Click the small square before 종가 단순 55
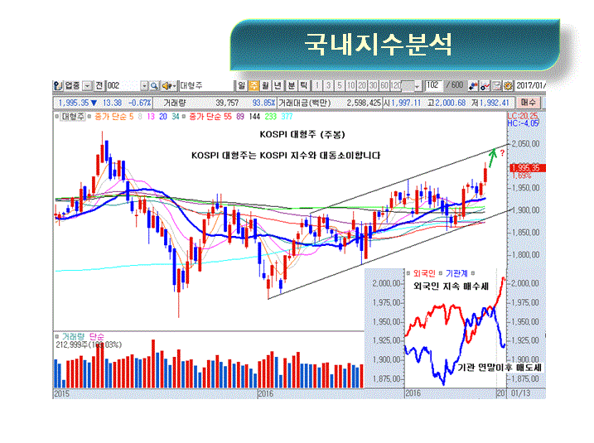 pyautogui.click(x=184, y=117)
